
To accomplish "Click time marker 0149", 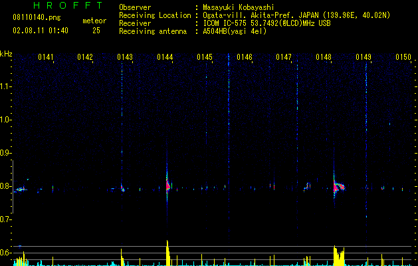I will coord(364,57).
